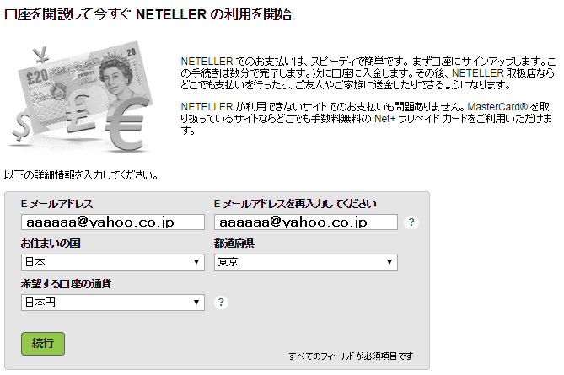The height and width of the screenshot is (375, 564).
Task: Expand the currency dropdown showing 日本円
Action: (x=113, y=303)
